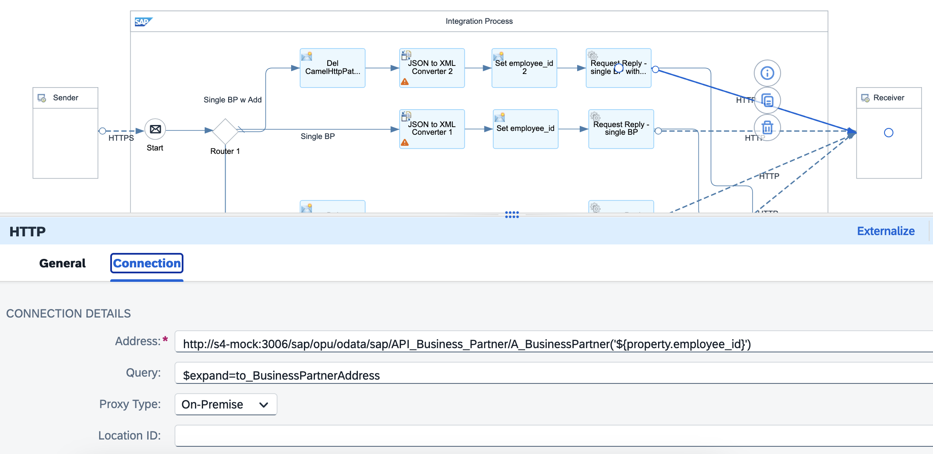The image size is (933, 454).
Task: Select the Router 1 gateway diamond
Action: tap(225, 131)
